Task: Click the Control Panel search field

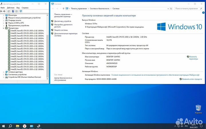Action: [x=186, y=9]
